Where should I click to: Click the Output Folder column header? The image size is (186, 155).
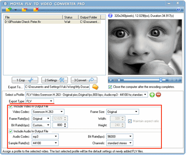[90, 17]
